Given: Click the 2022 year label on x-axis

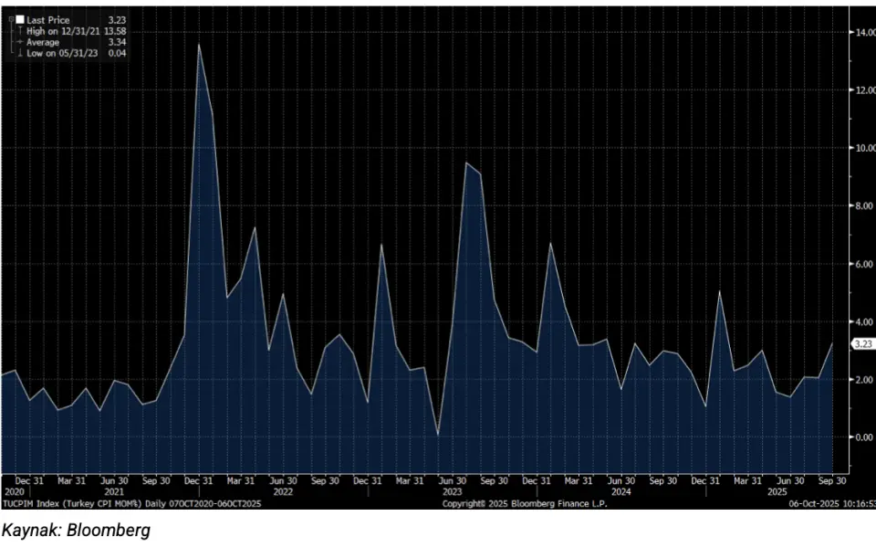Looking at the screenshot, I should (282, 490).
